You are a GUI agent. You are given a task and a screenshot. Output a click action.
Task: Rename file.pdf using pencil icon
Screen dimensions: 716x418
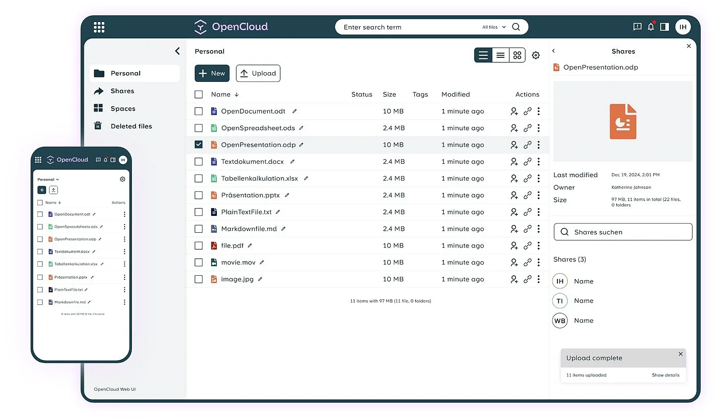(x=250, y=246)
